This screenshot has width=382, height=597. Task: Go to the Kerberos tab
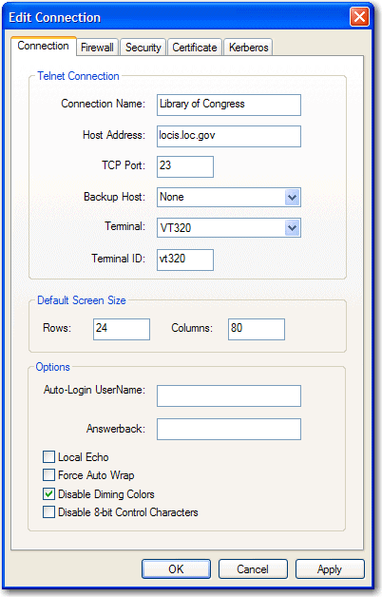click(x=248, y=48)
